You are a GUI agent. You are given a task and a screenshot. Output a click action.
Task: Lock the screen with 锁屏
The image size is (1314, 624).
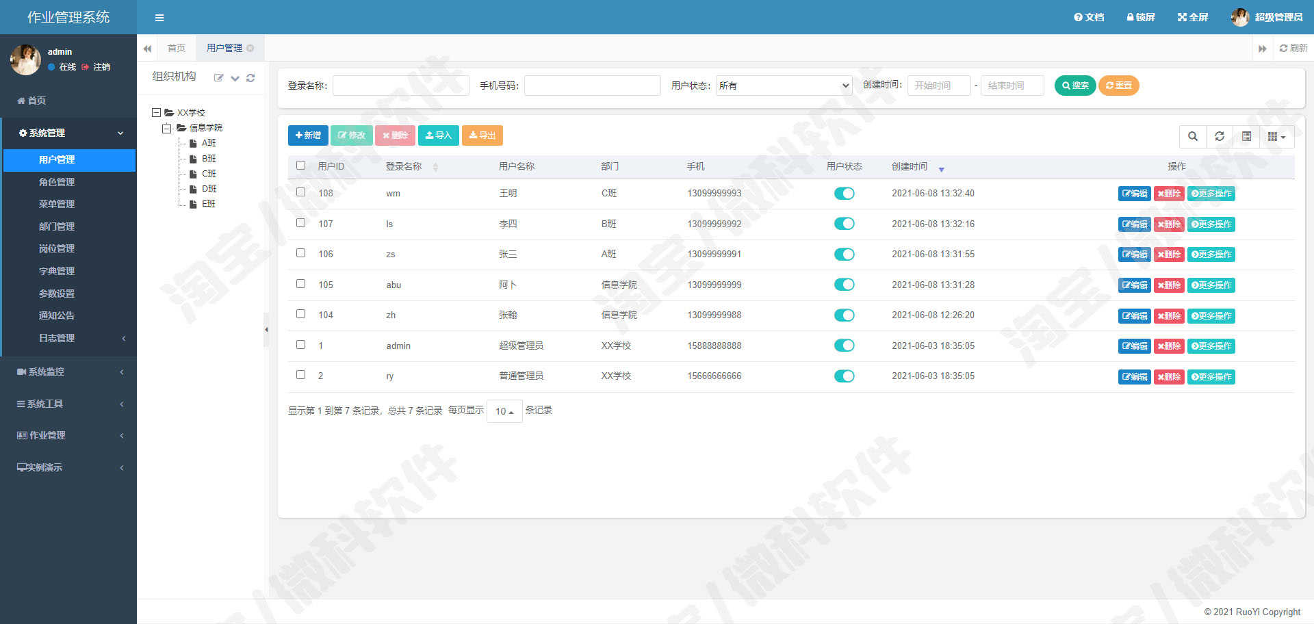[1141, 17]
